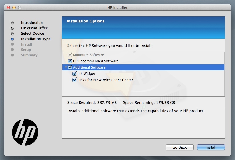This screenshot has height=160, width=235.
Task: Click the Install button
Action: (211, 147)
